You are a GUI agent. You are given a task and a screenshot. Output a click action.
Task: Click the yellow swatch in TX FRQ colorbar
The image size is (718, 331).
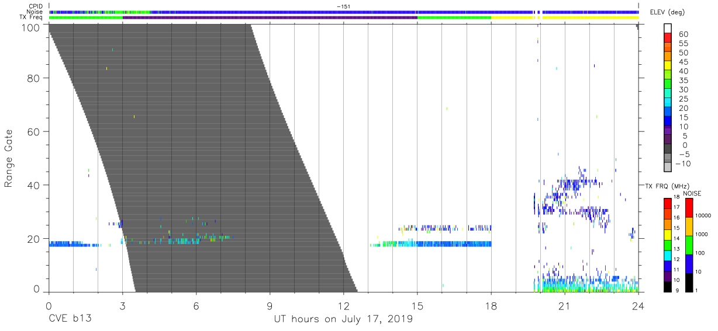(x=667, y=234)
